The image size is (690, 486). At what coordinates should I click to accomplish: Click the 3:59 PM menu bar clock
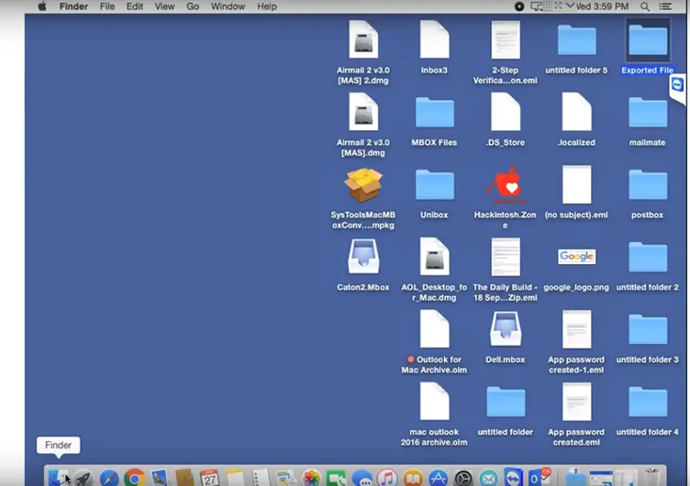[x=603, y=6]
